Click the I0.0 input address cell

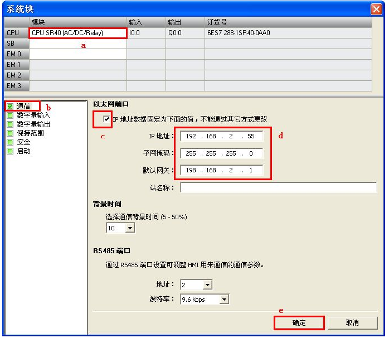pos(146,33)
